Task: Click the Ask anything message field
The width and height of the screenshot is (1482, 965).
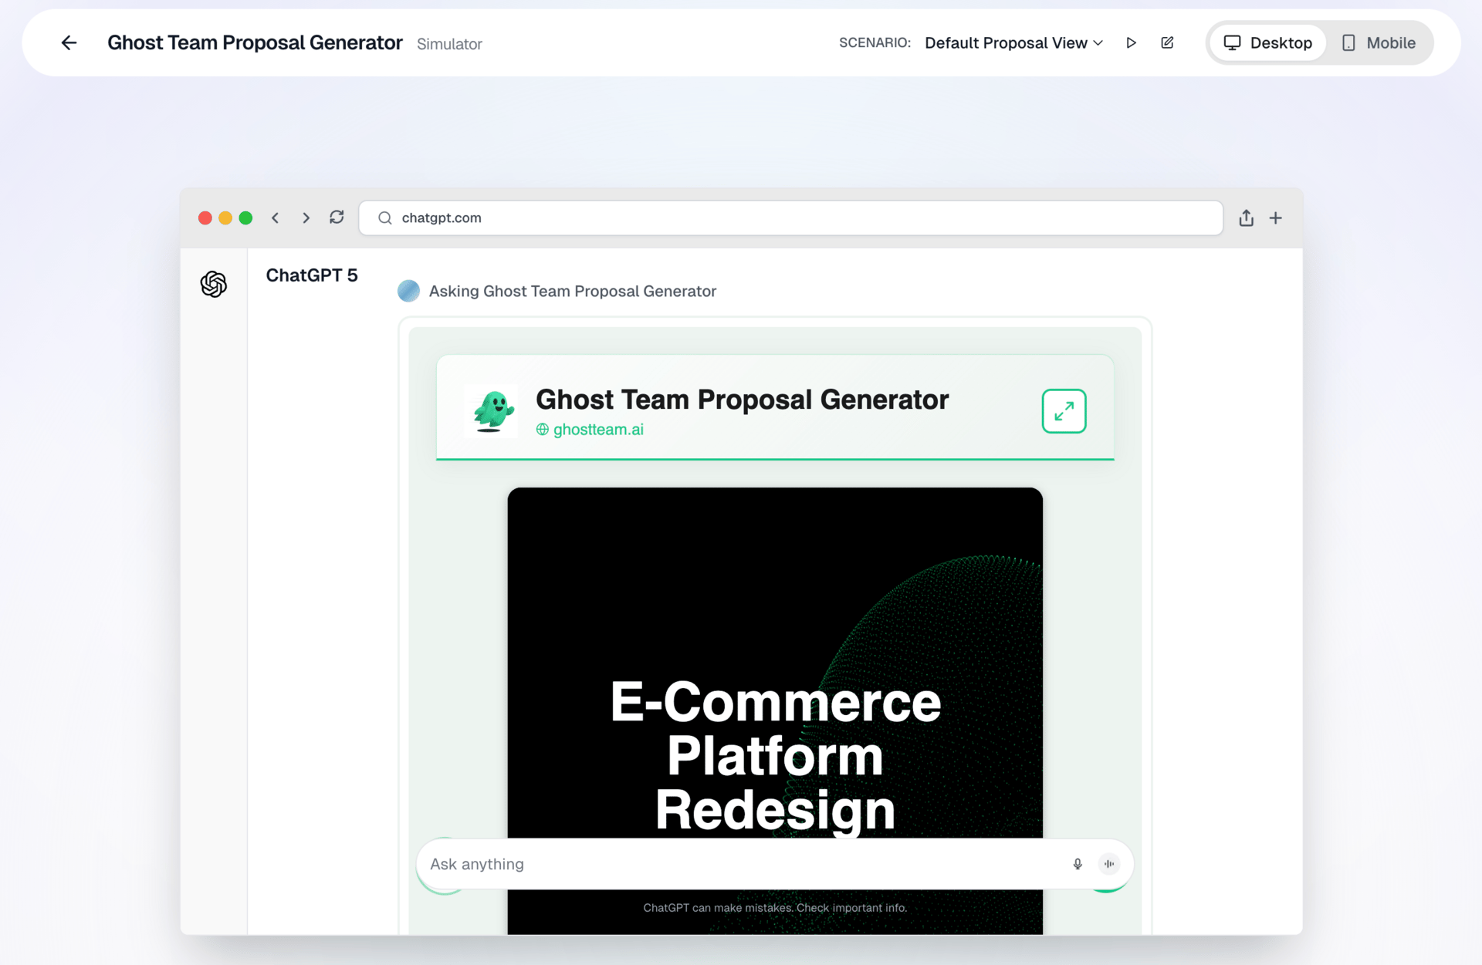Action: [x=741, y=864]
